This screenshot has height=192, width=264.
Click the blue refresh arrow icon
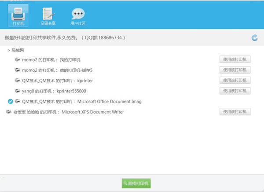(x=255, y=37)
